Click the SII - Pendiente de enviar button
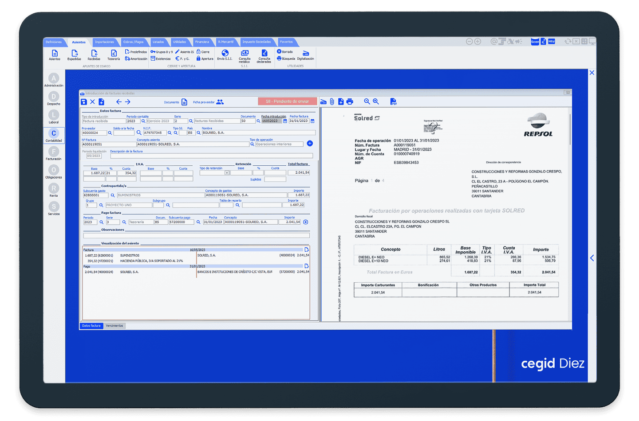The image size is (639, 421). point(287,101)
